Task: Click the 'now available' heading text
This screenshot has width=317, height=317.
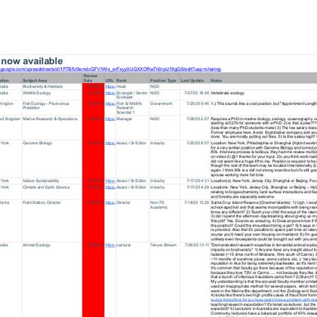Action: coord(32,61)
